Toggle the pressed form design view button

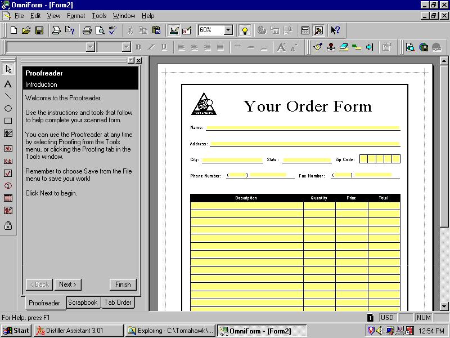pos(174,30)
